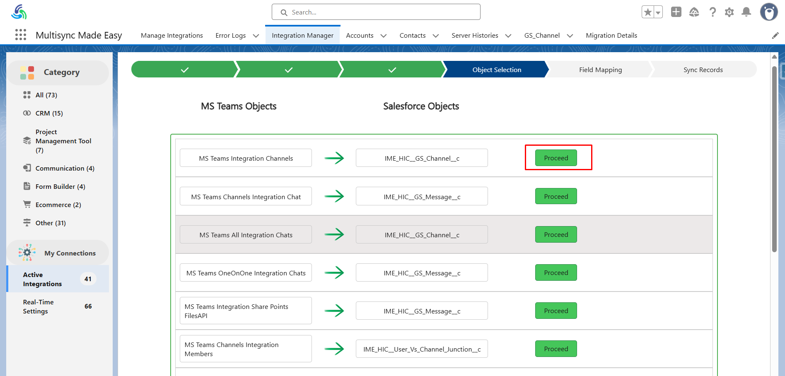Open the App Launcher grid icon
Image resolution: width=785 pixels, height=376 pixels.
(20, 35)
